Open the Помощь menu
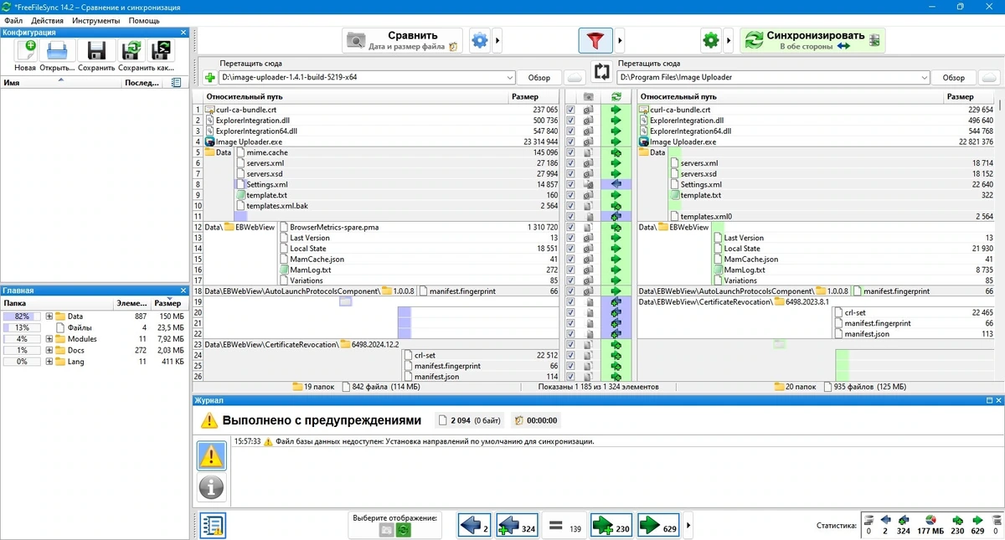The height and width of the screenshot is (540, 1005). 144,20
